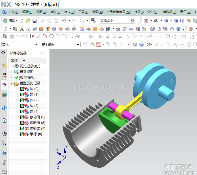The image size is (197, 175).
Task: Open the 装配(A) menu
Action: click(x=97, y=12)
